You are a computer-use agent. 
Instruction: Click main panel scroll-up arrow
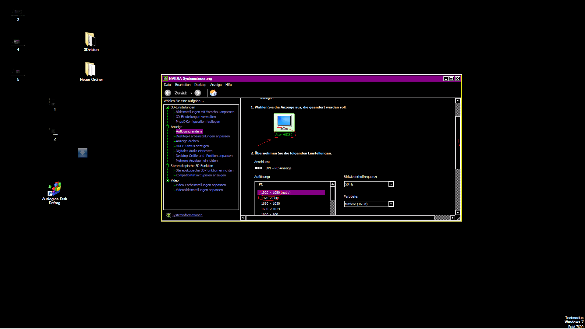458,101
